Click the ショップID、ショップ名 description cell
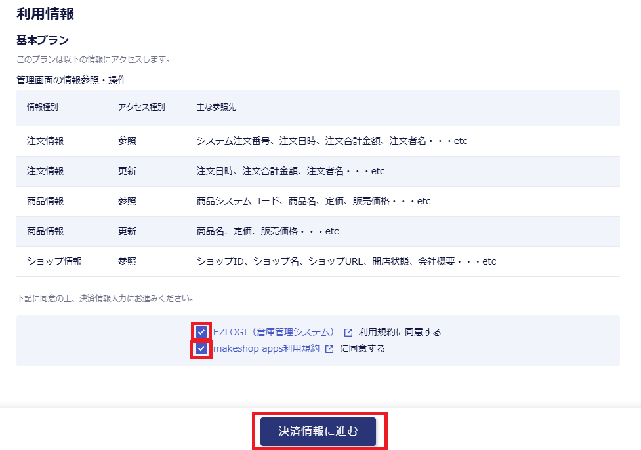The width and height of the screenshot is (641, 450). pyautogui.click(x=346, y=261)
